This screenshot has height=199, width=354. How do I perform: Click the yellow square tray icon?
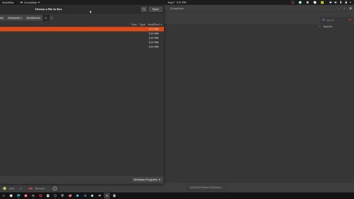click(x=322, y=2)
